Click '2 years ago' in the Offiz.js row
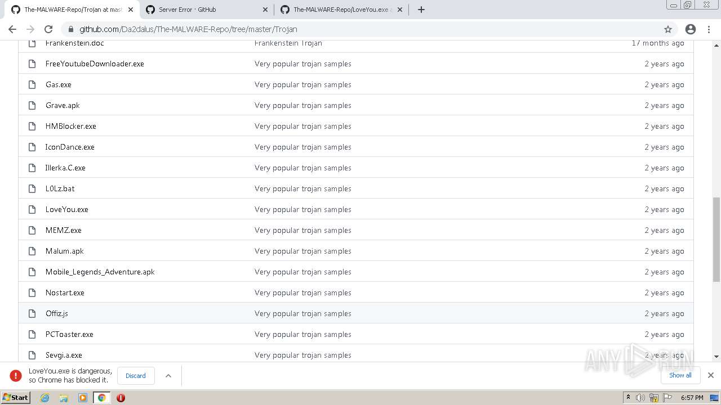This screenshot has width=721, height=405. click(665, 313)
